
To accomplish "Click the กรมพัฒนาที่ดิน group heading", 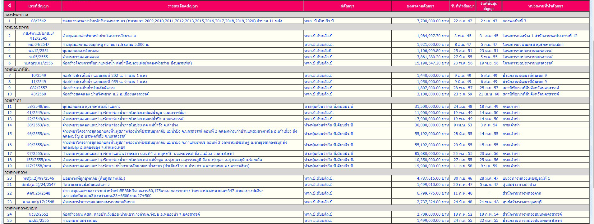I will [x=17, y=69].
